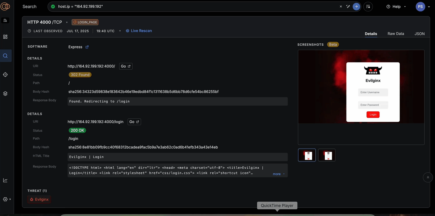This screenshot has width=435, height=216.
Task: Open the search magnifier tool in sidebar
Action: tap(6, 56)
